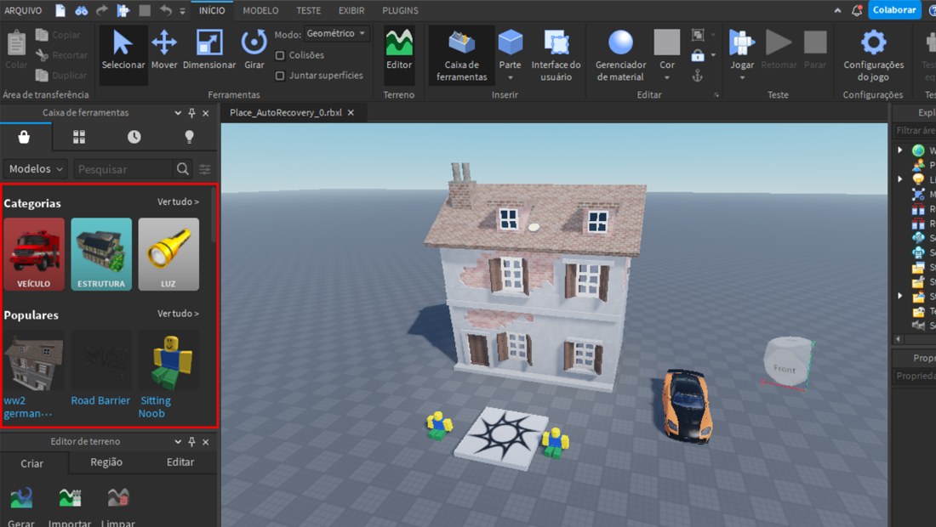Select the INÍCIO ribbon tab

(212, 11)
